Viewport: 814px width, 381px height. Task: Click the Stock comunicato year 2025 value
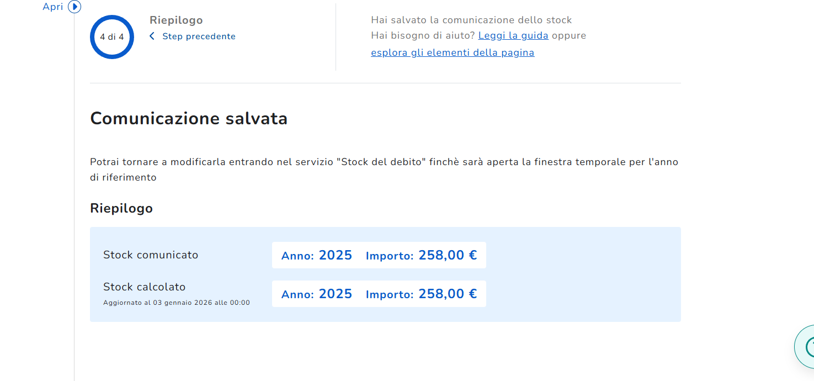(335, 255)
